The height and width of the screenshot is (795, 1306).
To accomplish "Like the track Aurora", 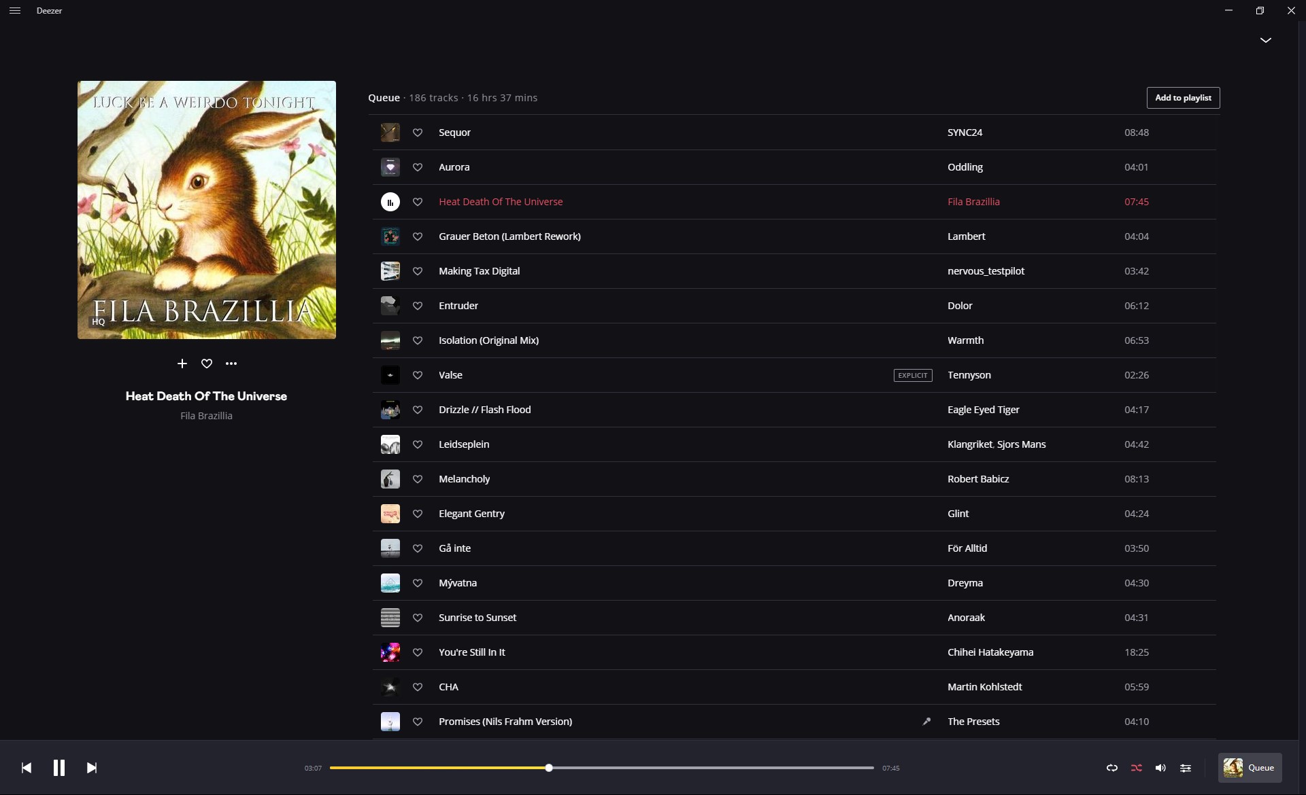I will coord(418,167).
